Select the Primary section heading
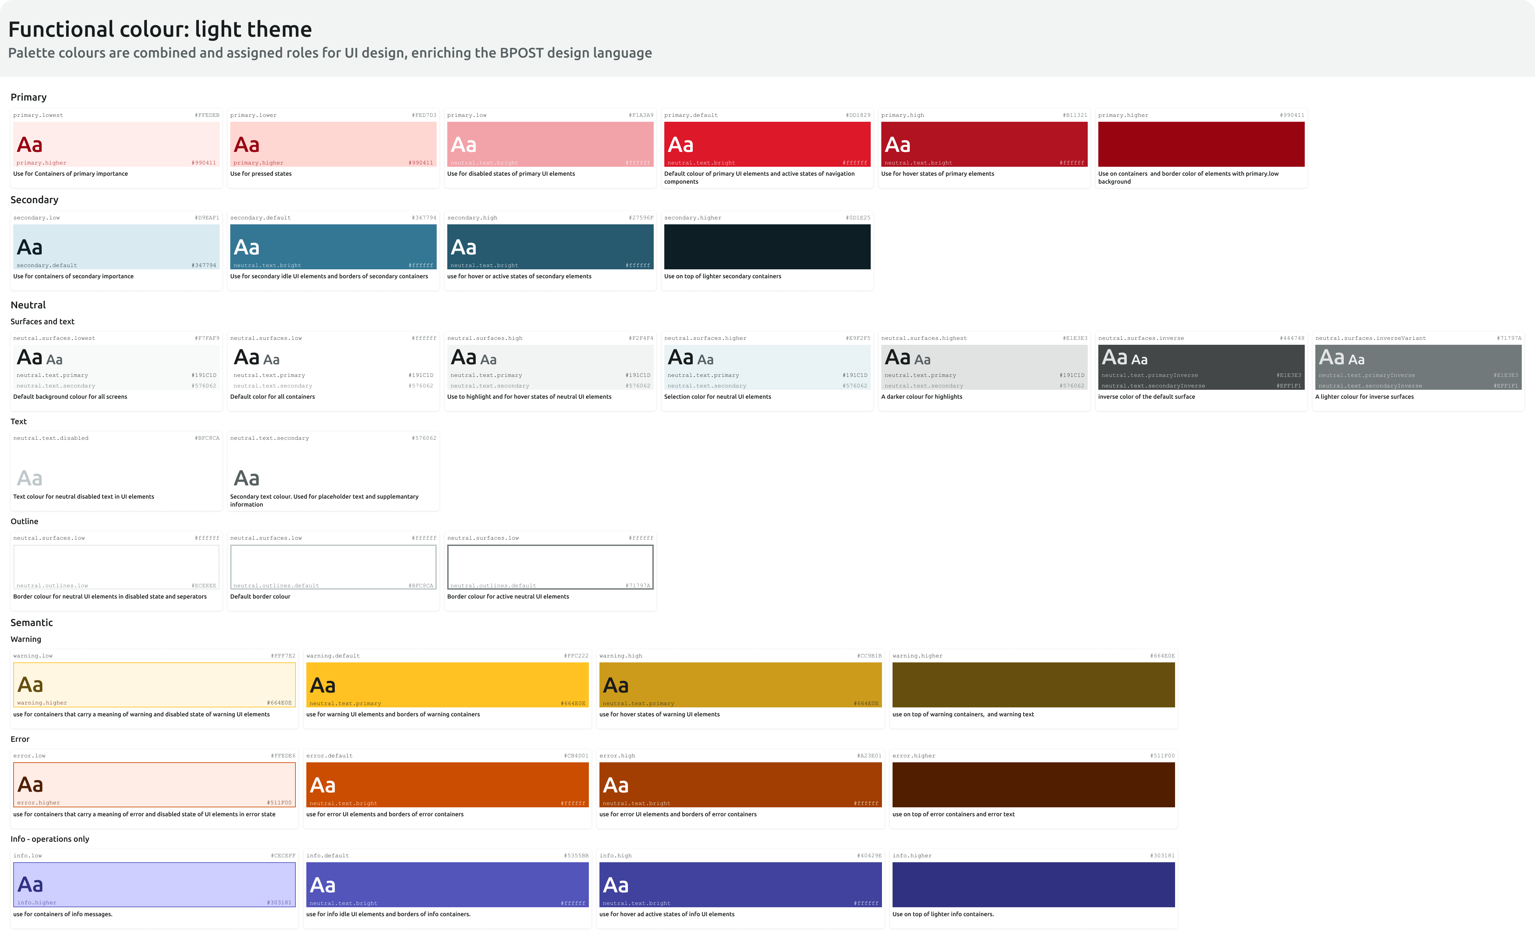1535x939 pixels. coord(28,97)
